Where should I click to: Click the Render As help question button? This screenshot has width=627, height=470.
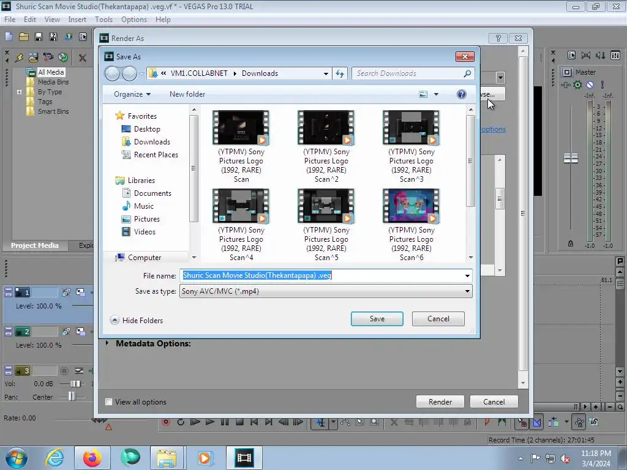(x=498, y=38)
